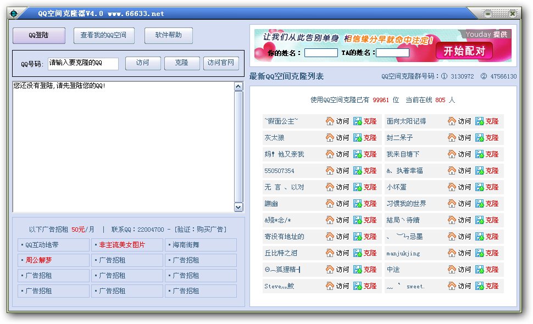533x324 pixels.
Task: Click 克隆 link in the sweet. row
Action: click(x=492, y=286)
